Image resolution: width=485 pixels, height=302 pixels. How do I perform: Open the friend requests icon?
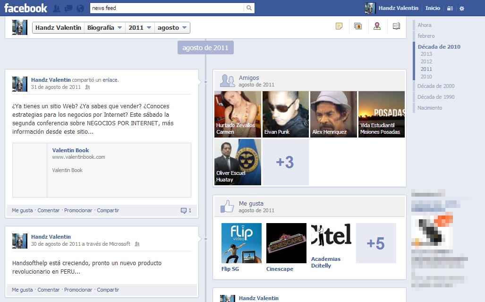[57, 9]
